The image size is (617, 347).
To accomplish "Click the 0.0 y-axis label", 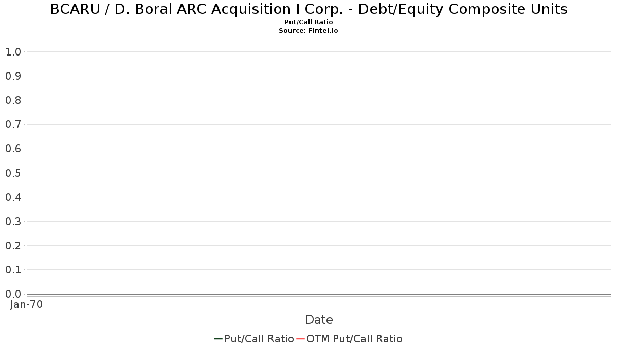I will click(x=13, y=294).
